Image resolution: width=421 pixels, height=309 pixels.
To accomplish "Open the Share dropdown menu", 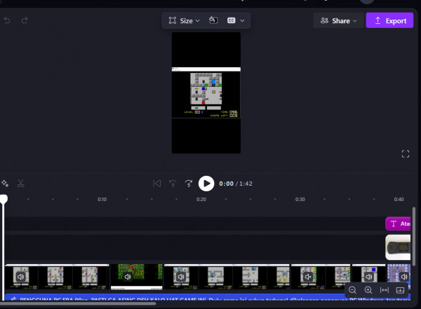I will coord(338,20).
